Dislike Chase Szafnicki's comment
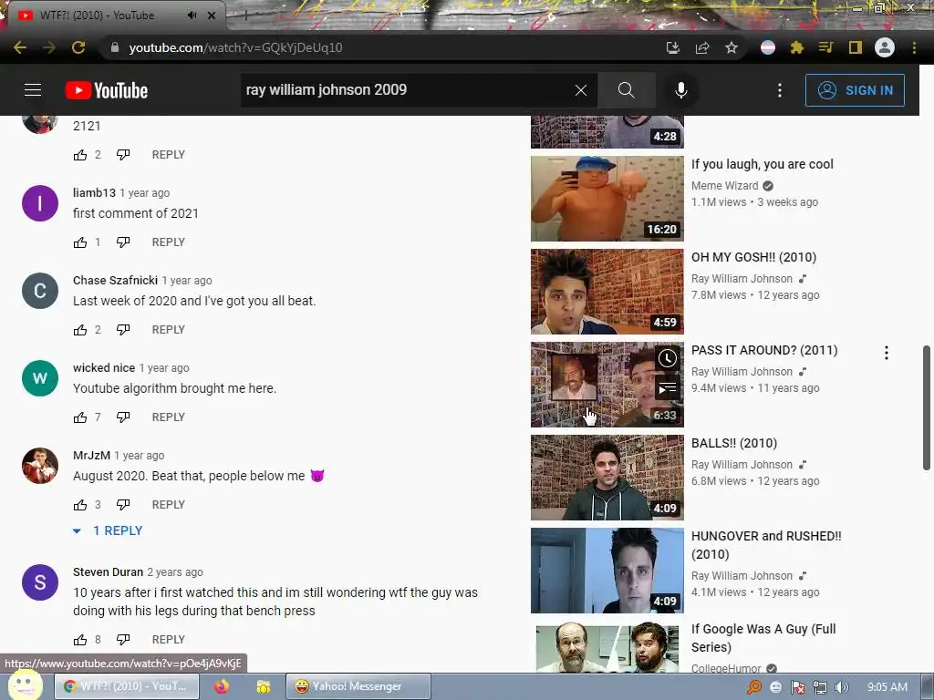Viewport: 934px width, 700px height. coord(123,330)
